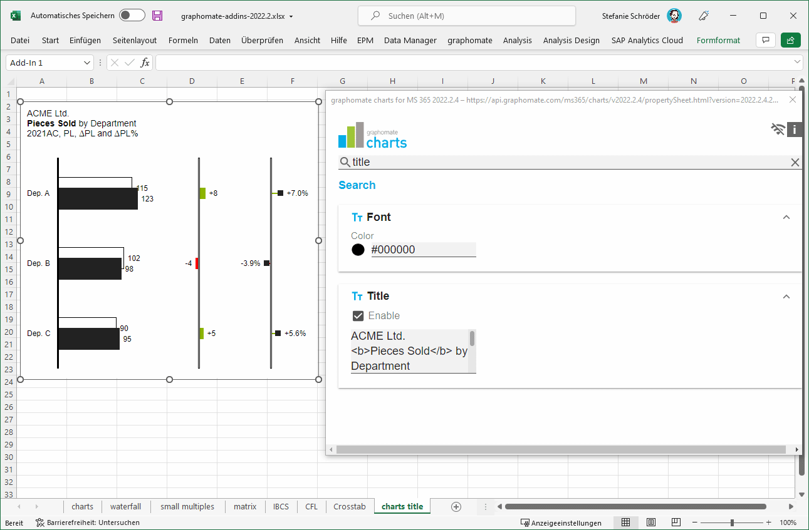Open Anzeigeeinstellungen display settings

pos(561,522)
